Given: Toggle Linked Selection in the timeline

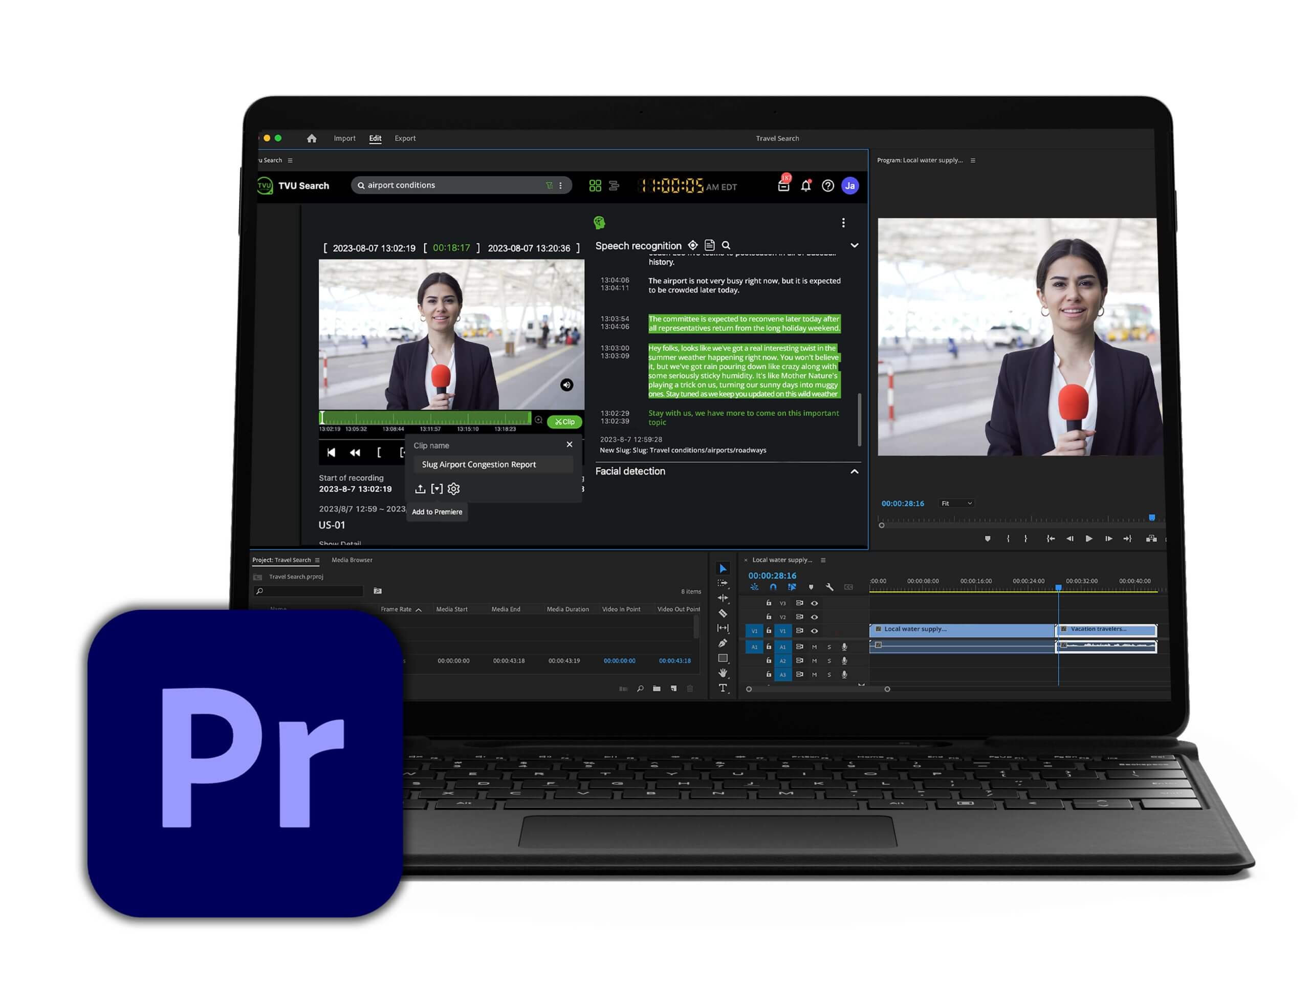Looking at the screenshot, I should (792, 587).
